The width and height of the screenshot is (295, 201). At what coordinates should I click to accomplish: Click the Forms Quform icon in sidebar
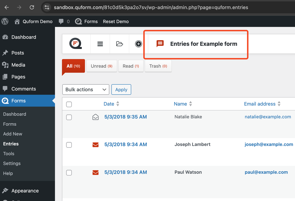(x=5, y=101)
